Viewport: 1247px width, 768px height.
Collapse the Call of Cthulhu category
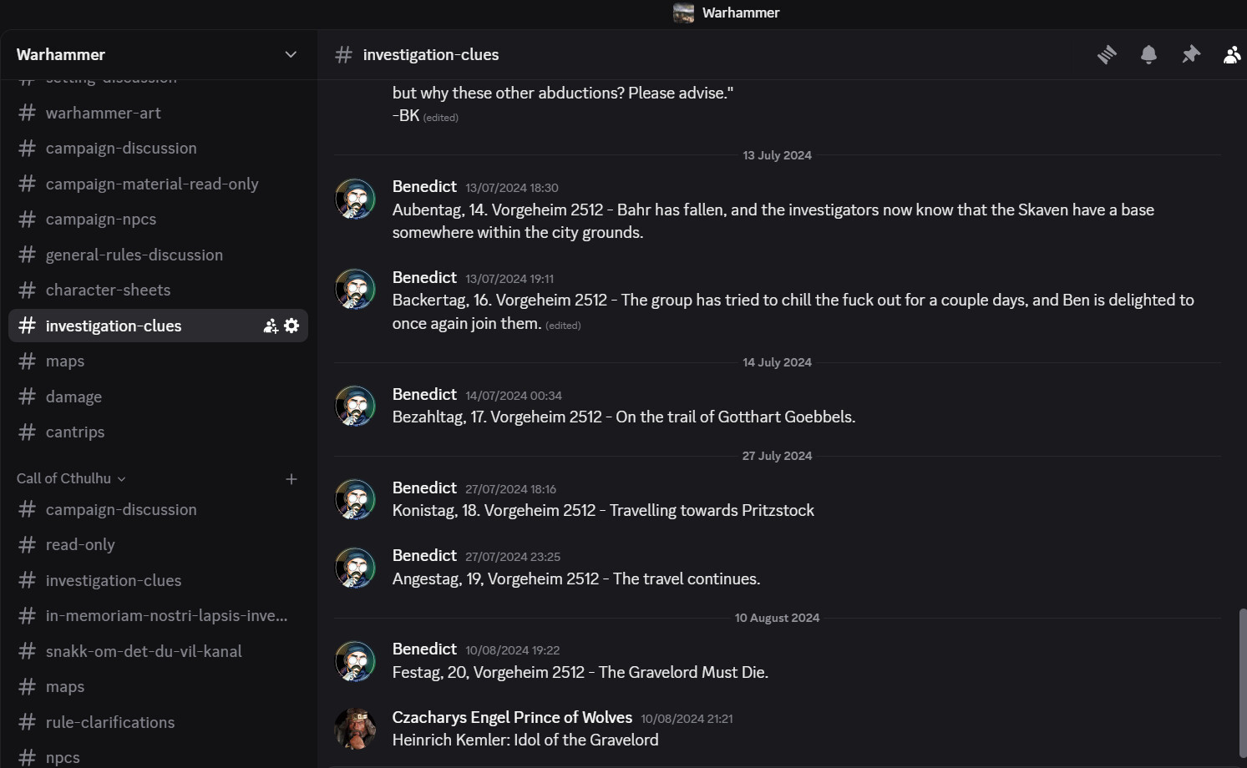tap(71, 478)
